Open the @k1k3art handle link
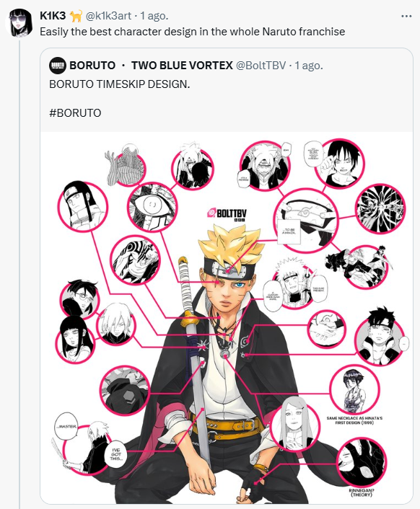Screen dimensions: 420x509 coord(108,16)
